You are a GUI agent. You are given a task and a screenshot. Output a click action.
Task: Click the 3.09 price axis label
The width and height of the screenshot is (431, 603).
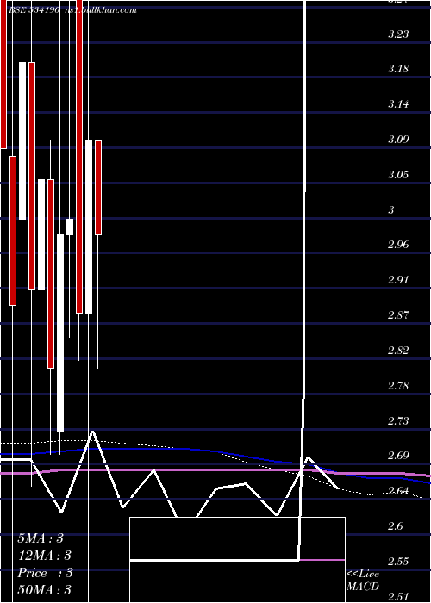(x=398, y=140)
